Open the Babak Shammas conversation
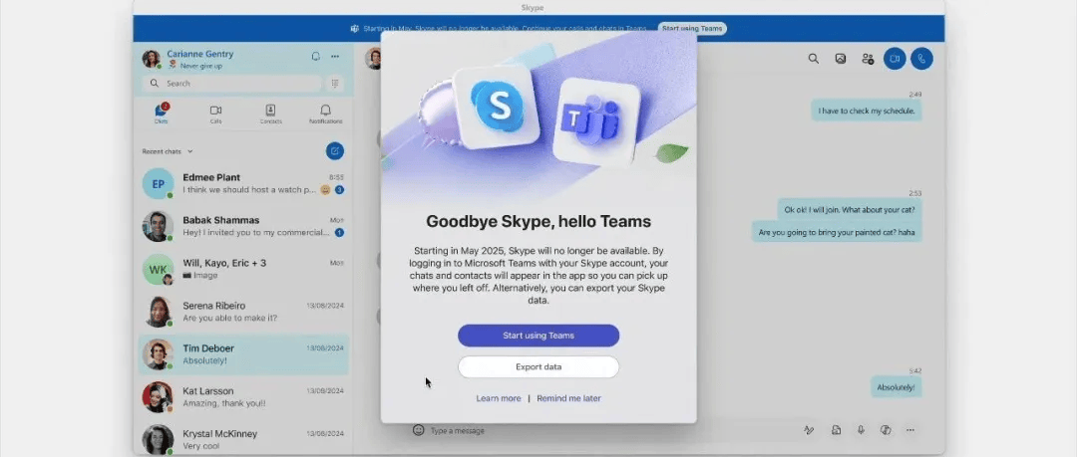 point(244,226)
